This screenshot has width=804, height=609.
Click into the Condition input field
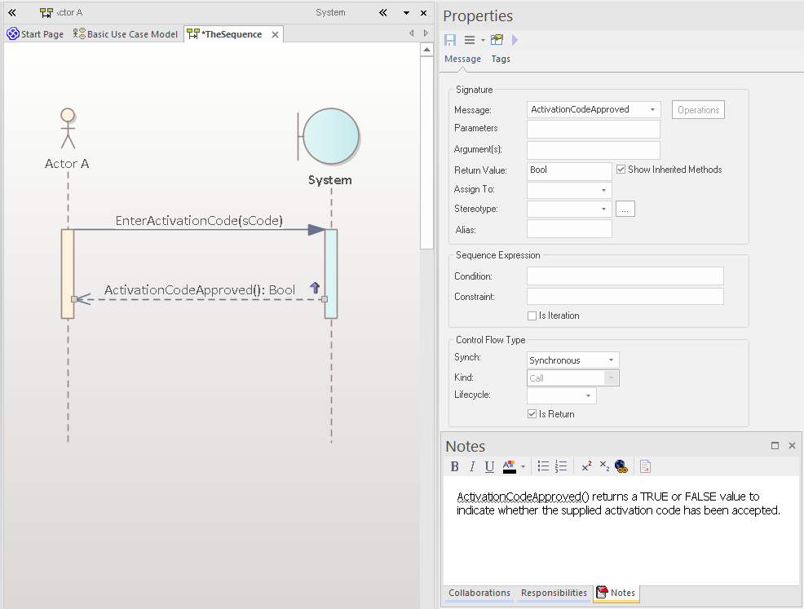pos(625,276)
